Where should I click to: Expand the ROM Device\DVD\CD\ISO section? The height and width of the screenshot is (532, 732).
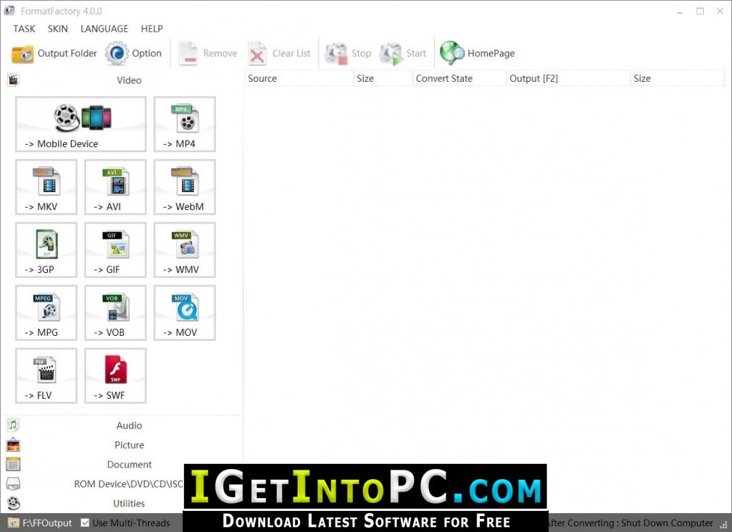point(129,484)
